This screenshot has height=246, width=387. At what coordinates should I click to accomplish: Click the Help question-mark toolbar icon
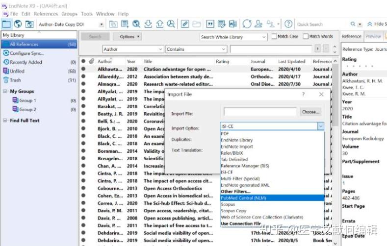point(288,24)
